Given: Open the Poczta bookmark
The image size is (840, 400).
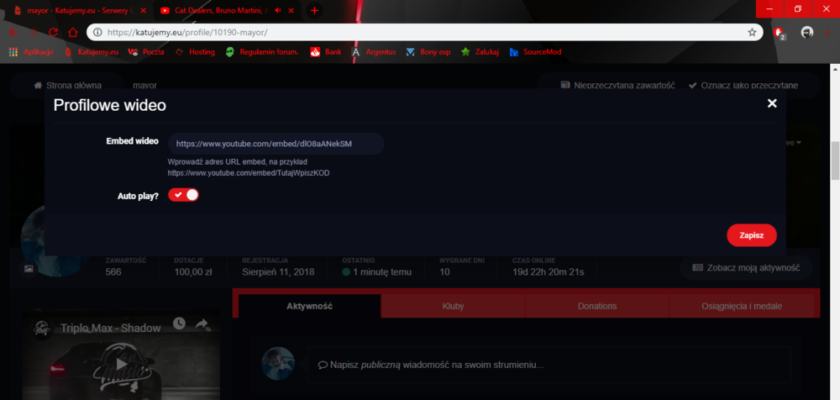Looking at the screenshot, I should coord(146,52).
